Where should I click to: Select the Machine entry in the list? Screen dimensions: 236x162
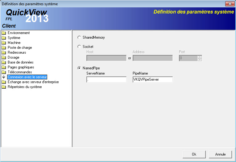click(x=14, y=43)
